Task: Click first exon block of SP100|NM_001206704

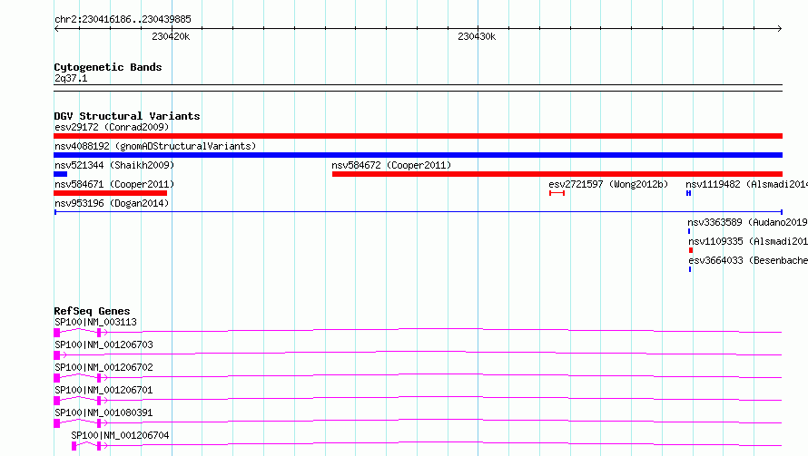Action: 74,446
